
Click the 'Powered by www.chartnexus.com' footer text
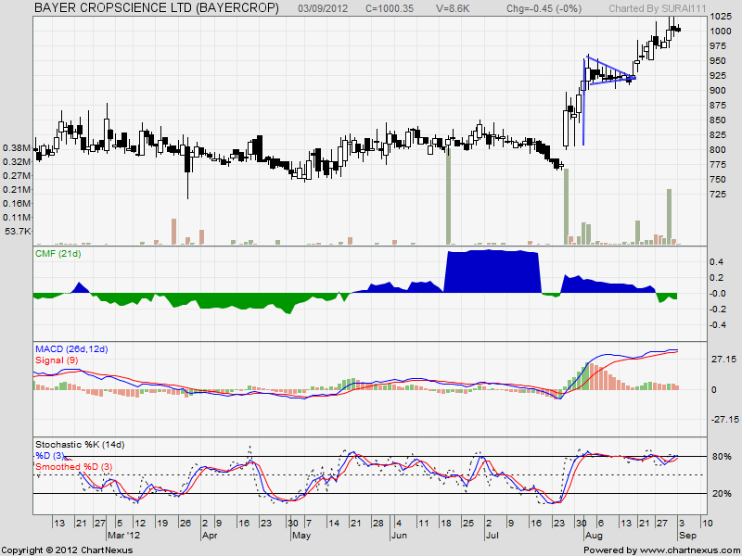pyautogui.click(x=660, y=550)
